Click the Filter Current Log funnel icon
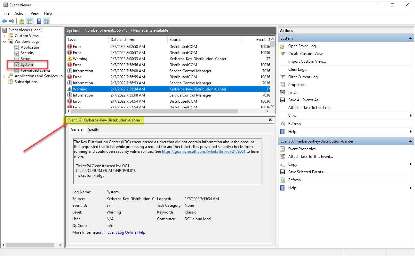 click(283, 77)
